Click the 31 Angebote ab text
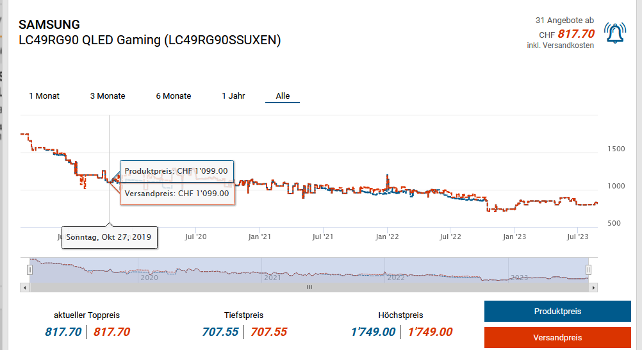Screen dimensions: 642x350 click(564, 20)
